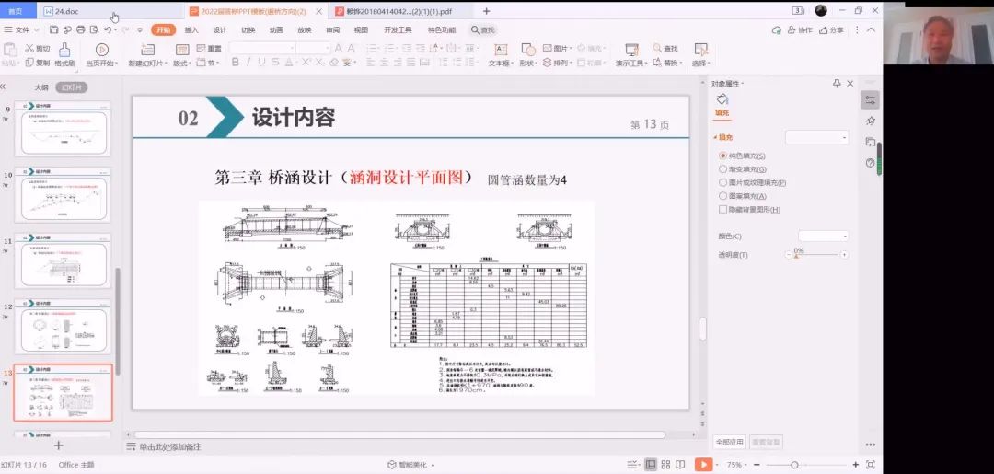
Task: Select Solid fill (纯色填充) radio
Action: 722,156
